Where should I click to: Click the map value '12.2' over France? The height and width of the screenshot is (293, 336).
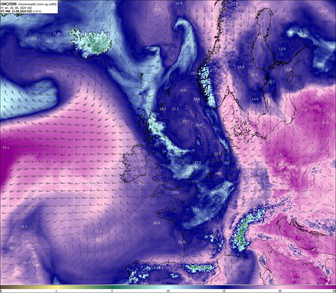pos(196,210)
